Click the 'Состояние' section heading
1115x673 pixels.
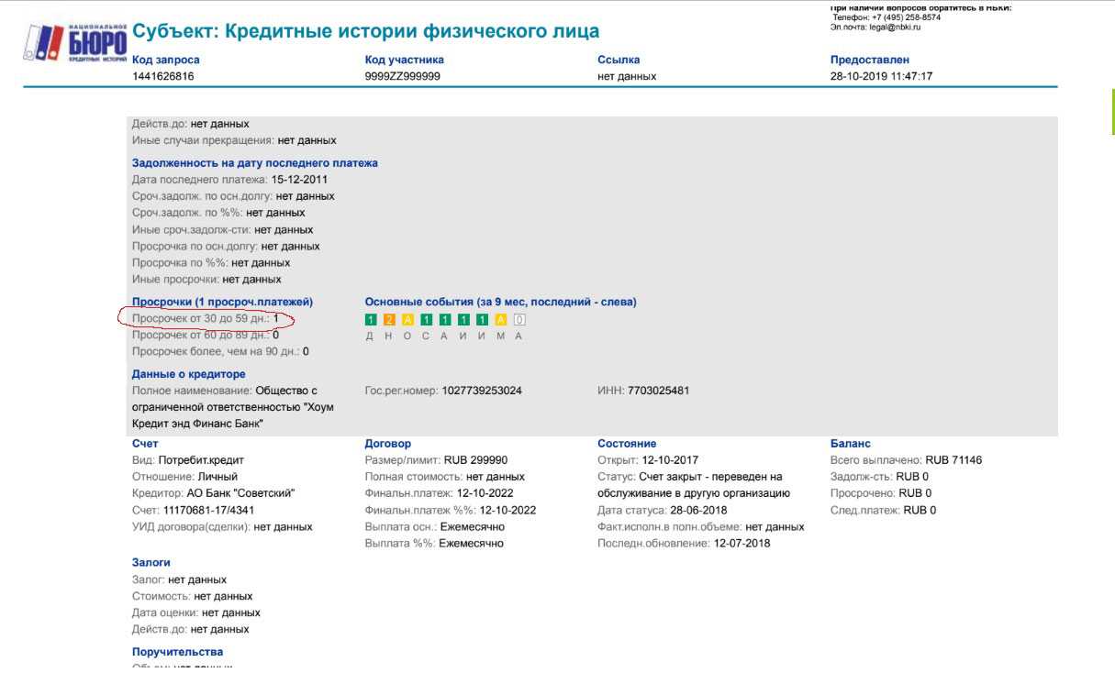pyautogui.click(x=627, y=444)
